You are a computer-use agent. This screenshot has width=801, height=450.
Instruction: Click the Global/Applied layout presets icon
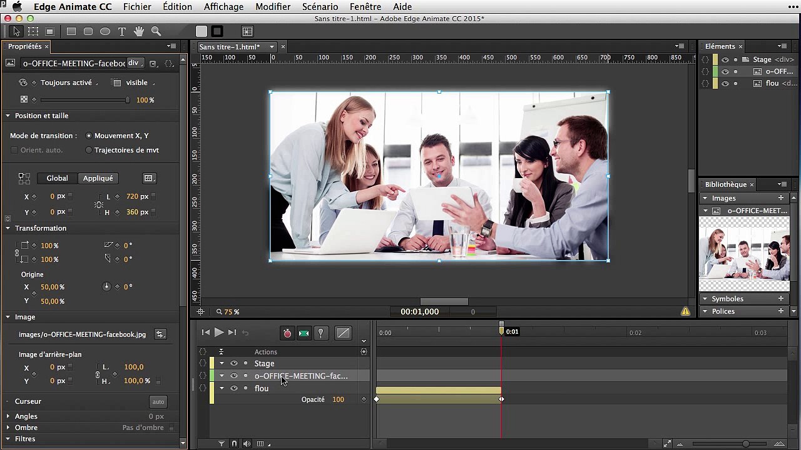(x=149, y=178)
